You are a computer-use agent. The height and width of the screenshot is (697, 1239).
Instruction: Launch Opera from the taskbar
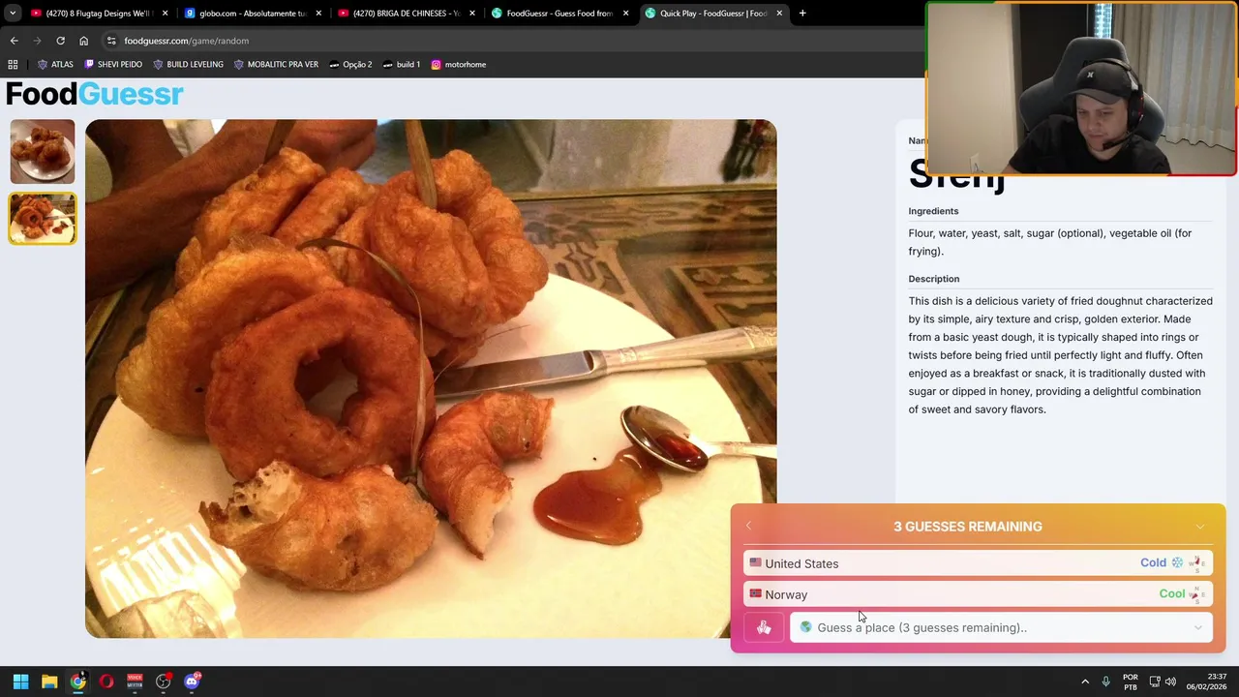point(106,682)
